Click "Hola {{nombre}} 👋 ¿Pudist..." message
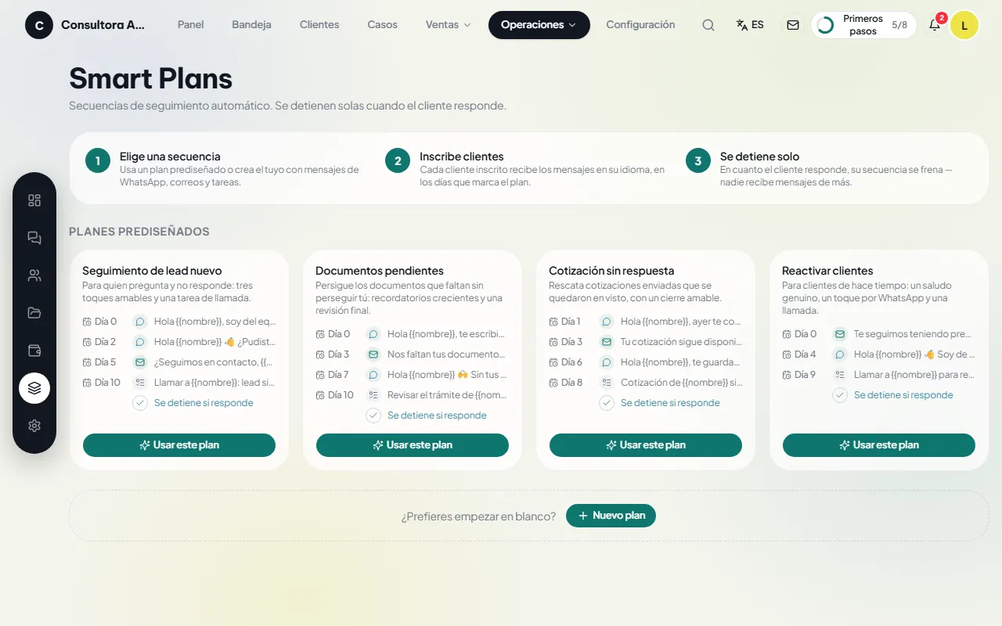Image resolution: width=1002 pixels, height=626 pixels. click(x=215, y=342)
